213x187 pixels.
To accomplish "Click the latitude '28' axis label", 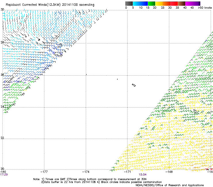I will (x=2, y=42).
